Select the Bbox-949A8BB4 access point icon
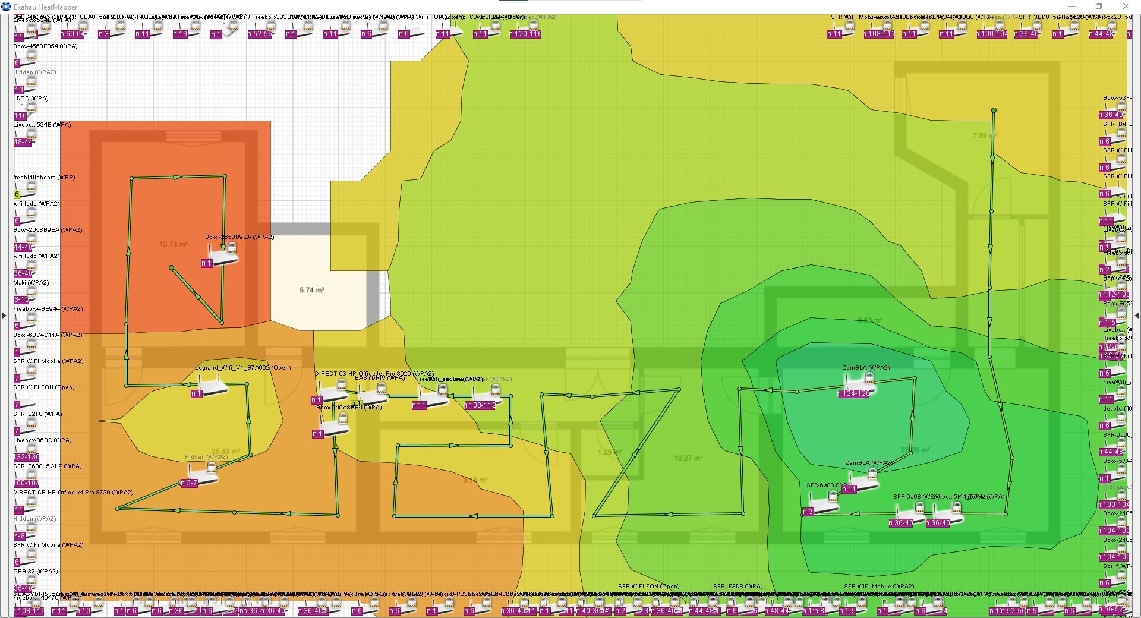Screen dimensions: 1141x618 (334, 425)
